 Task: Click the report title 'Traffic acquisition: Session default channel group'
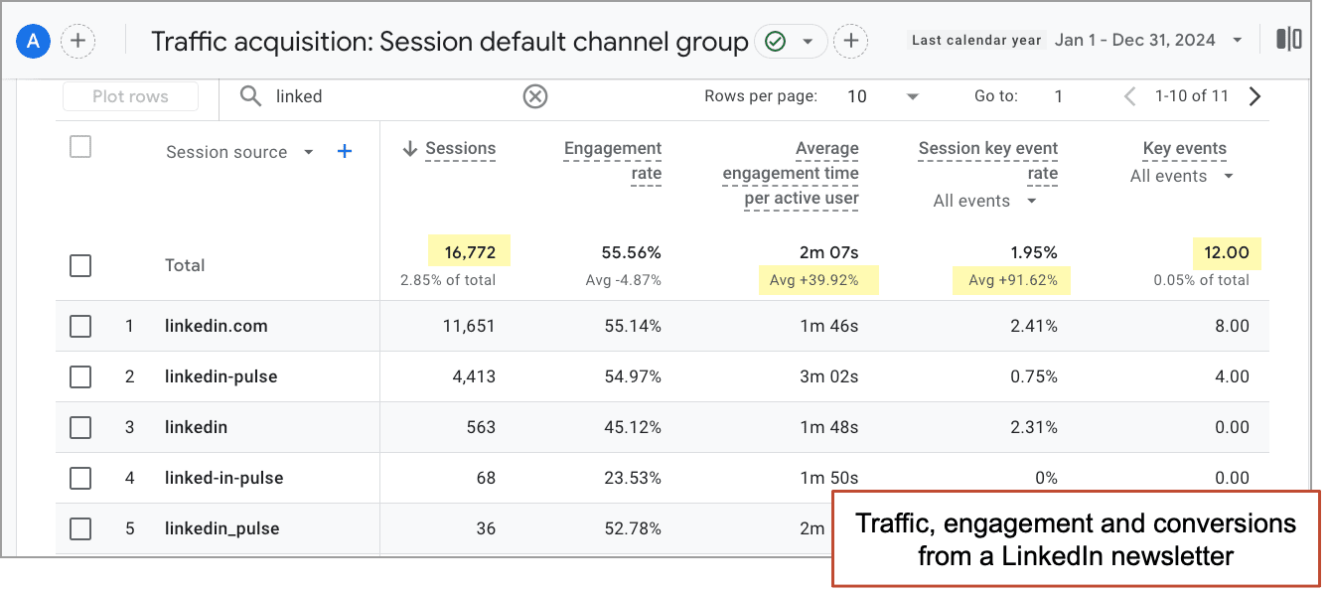449,42
